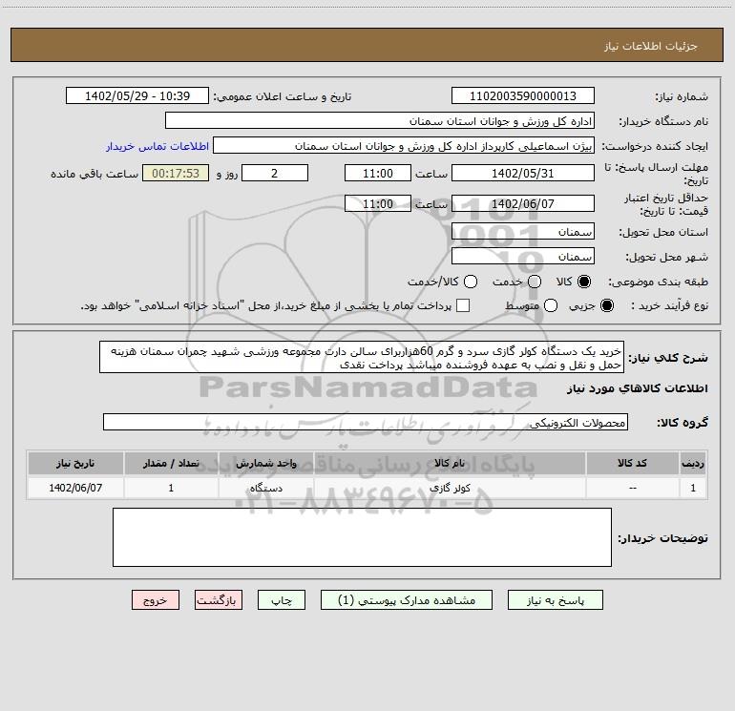735x711 pixels.
Task: Select the کالا/خدمت radio option
Action: 471,282
